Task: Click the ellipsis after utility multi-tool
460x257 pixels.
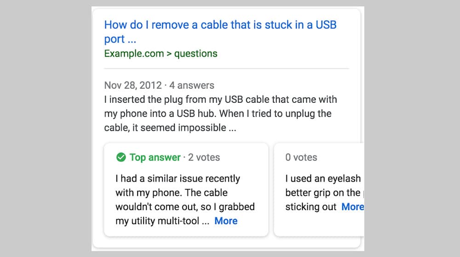Action: coord(206,221)
